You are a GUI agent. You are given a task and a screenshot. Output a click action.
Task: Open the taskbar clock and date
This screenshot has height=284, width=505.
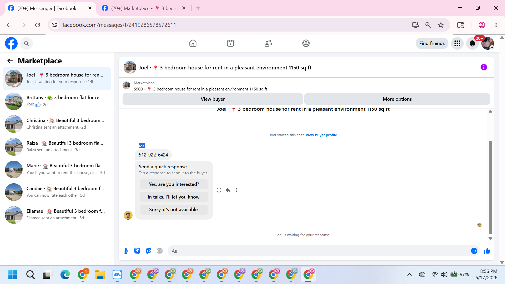(486, 275)
